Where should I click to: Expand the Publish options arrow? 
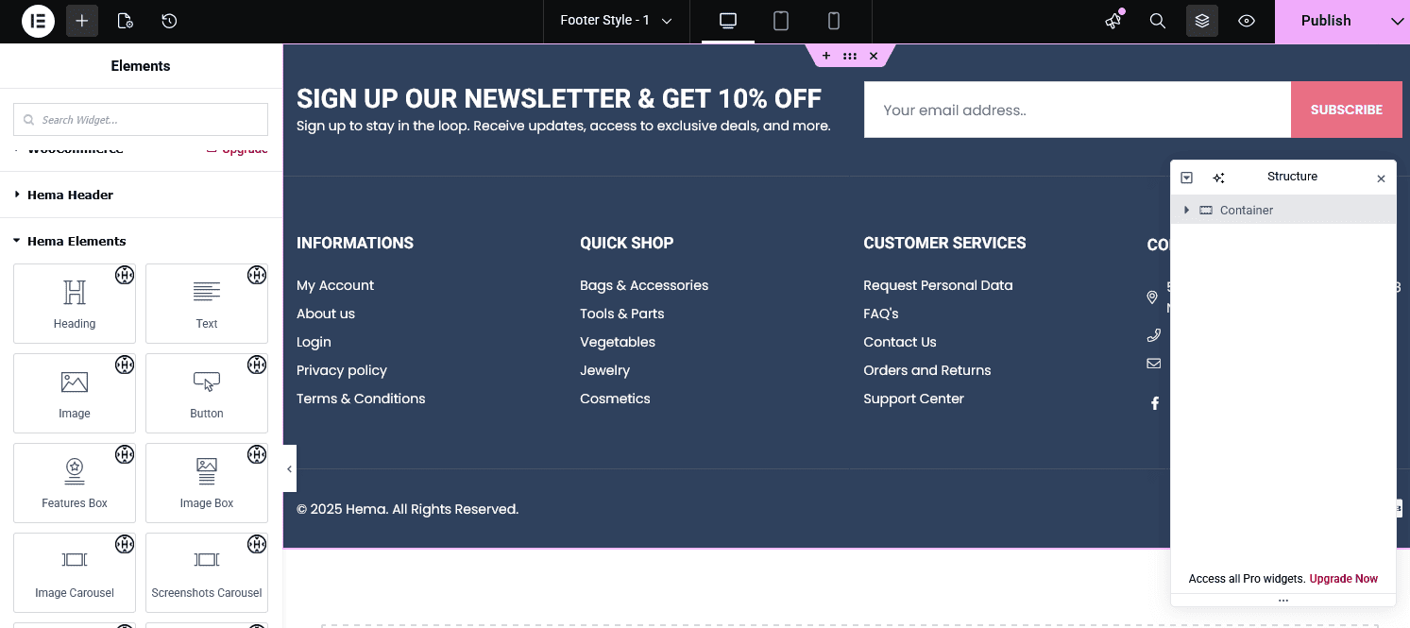tap(1397, 21)
